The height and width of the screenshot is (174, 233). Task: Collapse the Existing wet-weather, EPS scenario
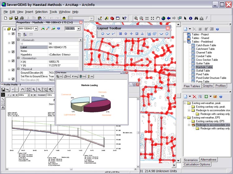185,117
